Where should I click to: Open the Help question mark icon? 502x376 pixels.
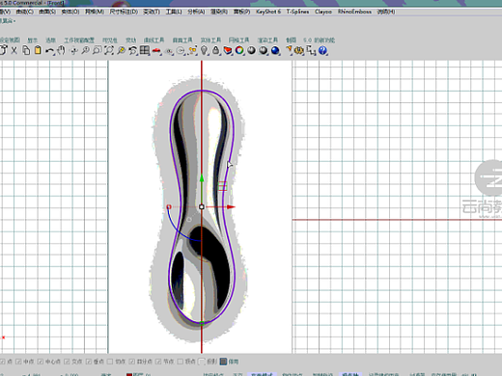(x=322, y=50)
